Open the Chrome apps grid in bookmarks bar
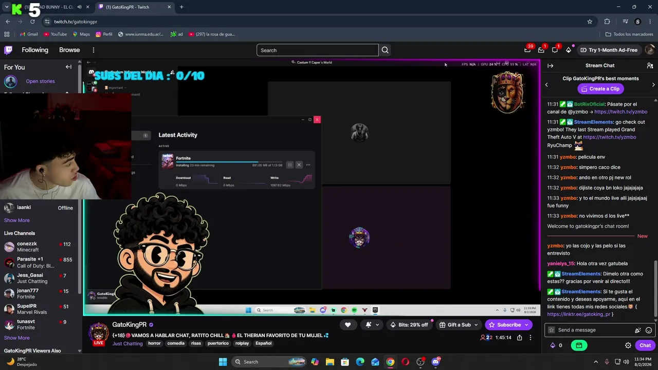This screenshot has width=658, height=370. 7,34
